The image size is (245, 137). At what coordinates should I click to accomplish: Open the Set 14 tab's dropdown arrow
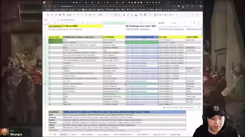[68, 134]
